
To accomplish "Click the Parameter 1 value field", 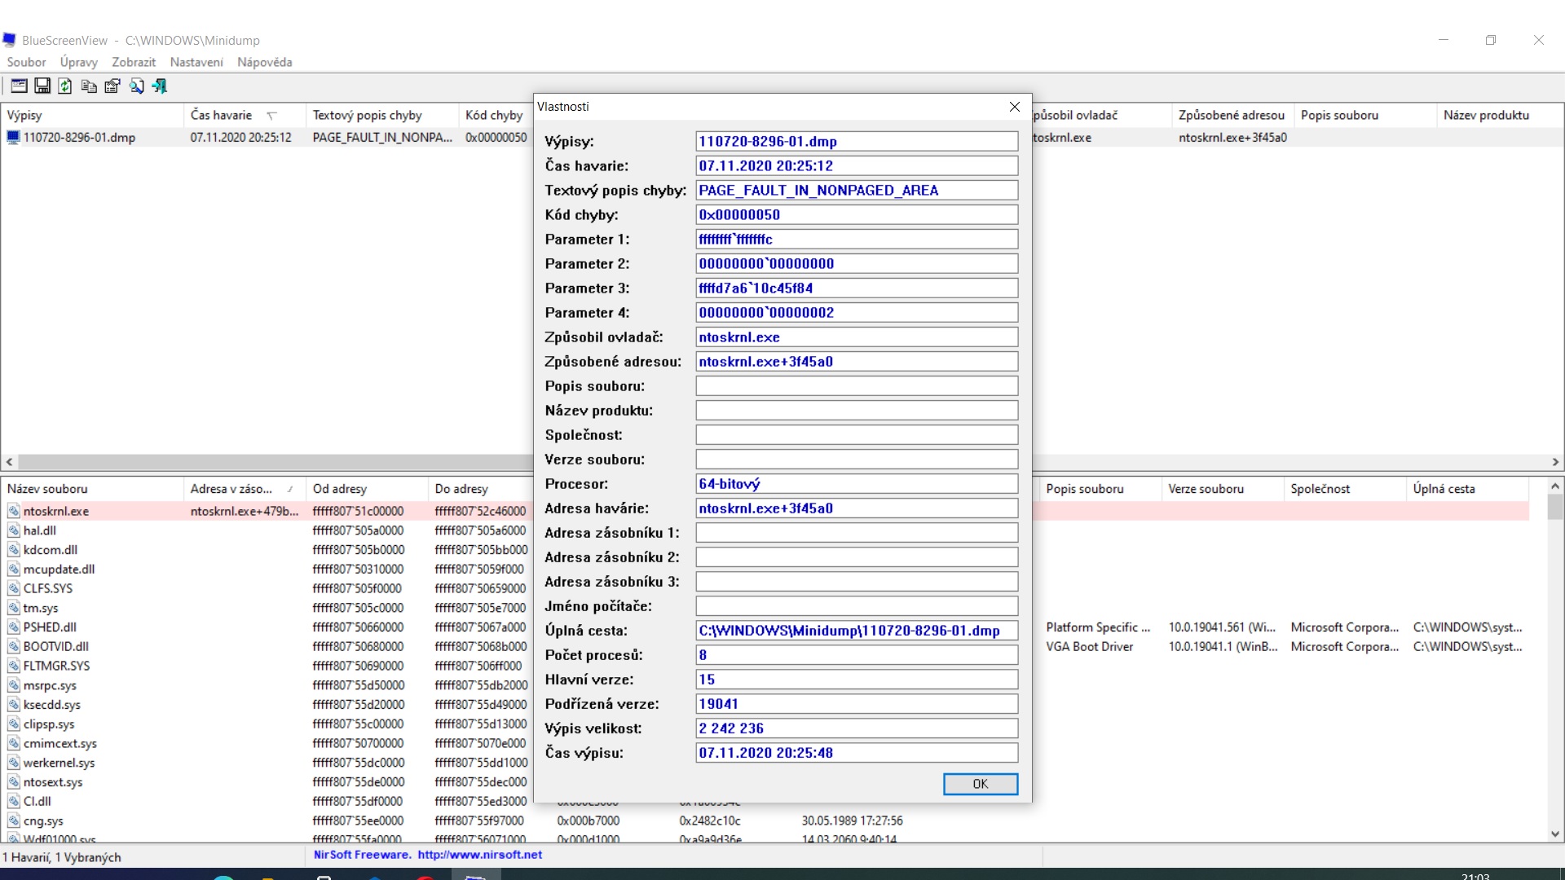I will (856, 240).
